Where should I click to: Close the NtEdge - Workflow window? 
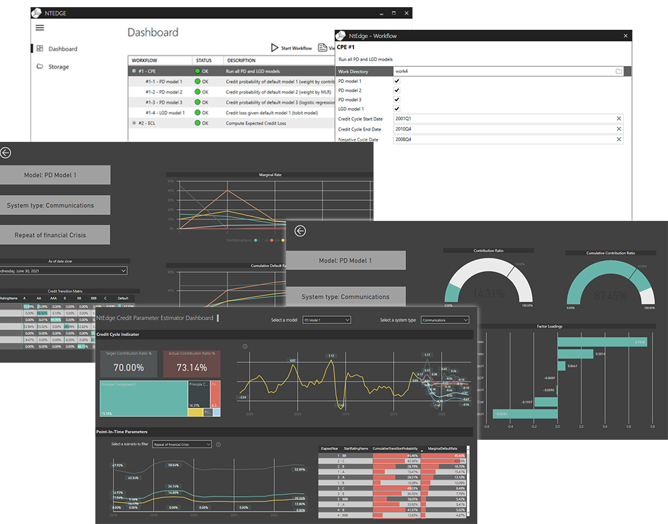pyautogui.click(x=625, y=36)
